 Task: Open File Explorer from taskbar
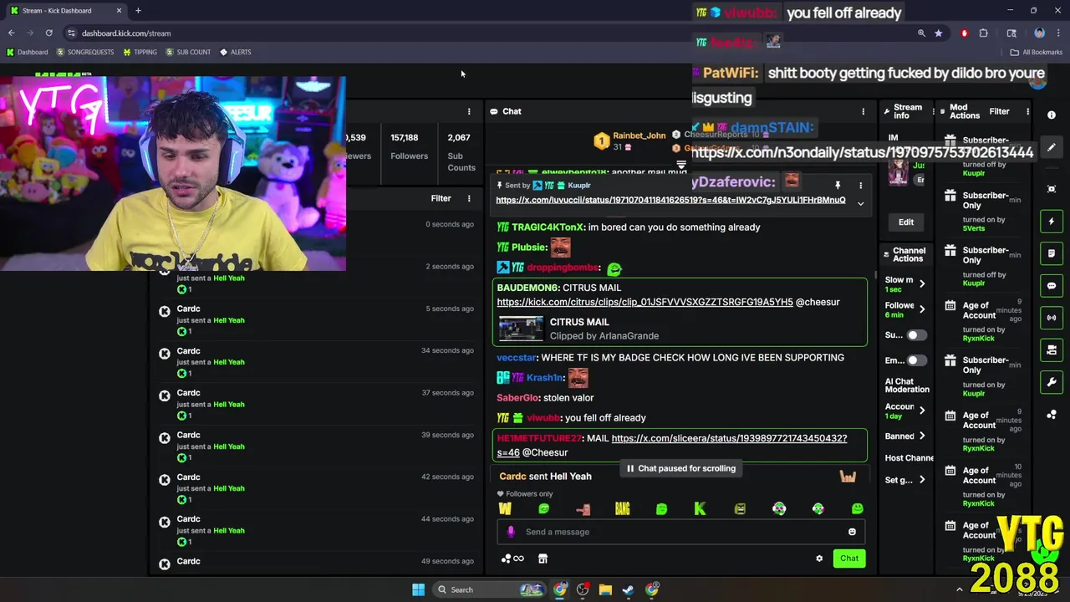point(605,589)
